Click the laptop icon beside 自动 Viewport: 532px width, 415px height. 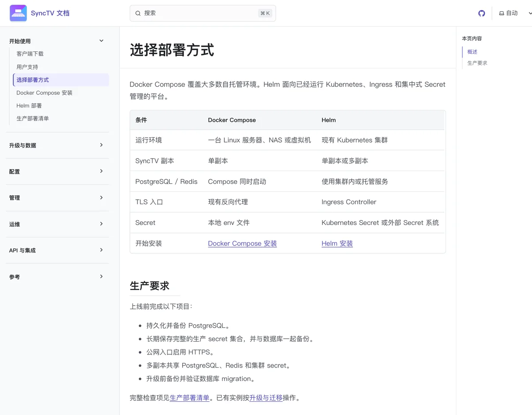pos(501,13)
